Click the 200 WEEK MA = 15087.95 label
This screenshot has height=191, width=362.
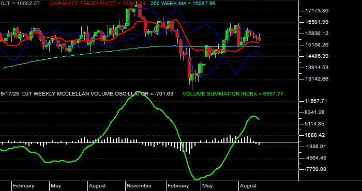183,4
